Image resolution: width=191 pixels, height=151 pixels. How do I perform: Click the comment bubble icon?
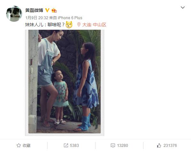coord(113,146)
